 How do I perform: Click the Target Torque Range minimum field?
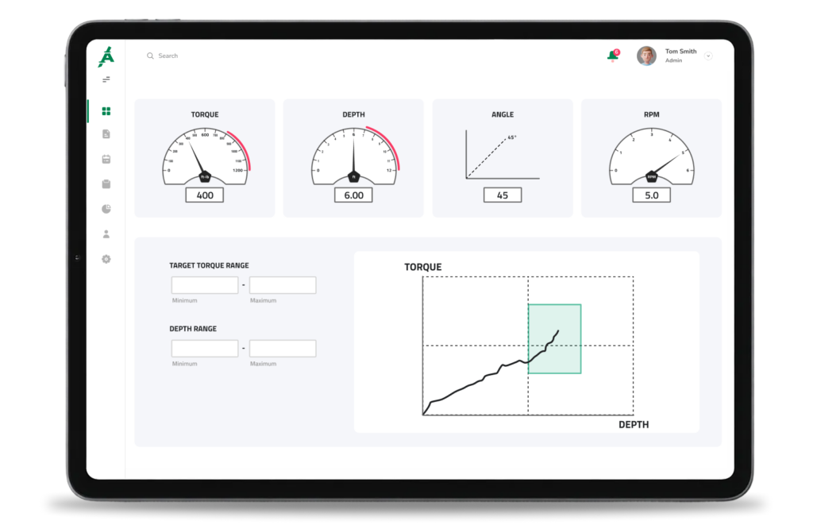[x=205, y=285]
